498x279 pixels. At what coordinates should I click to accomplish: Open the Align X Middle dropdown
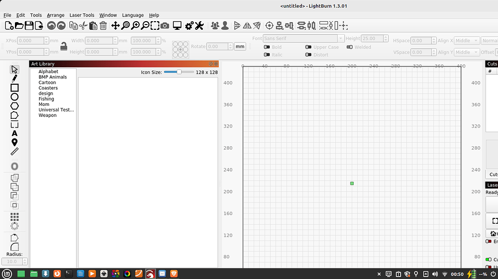click(466, 40)
